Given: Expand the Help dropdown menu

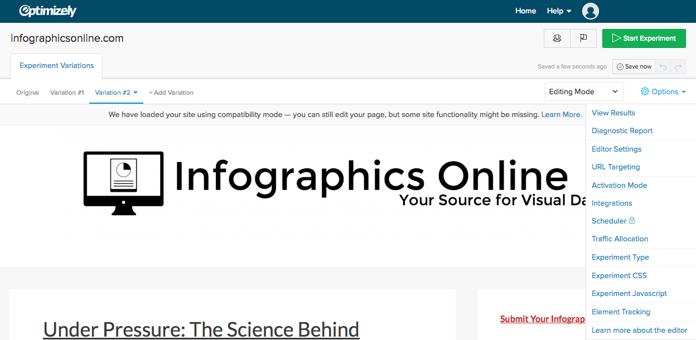Looking at the screenshot, I should [x=559, y=11].
